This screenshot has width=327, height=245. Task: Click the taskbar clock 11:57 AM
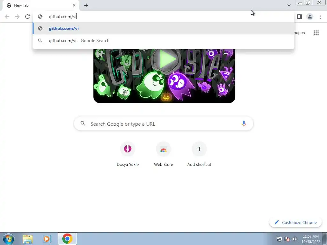pos(311,239)
